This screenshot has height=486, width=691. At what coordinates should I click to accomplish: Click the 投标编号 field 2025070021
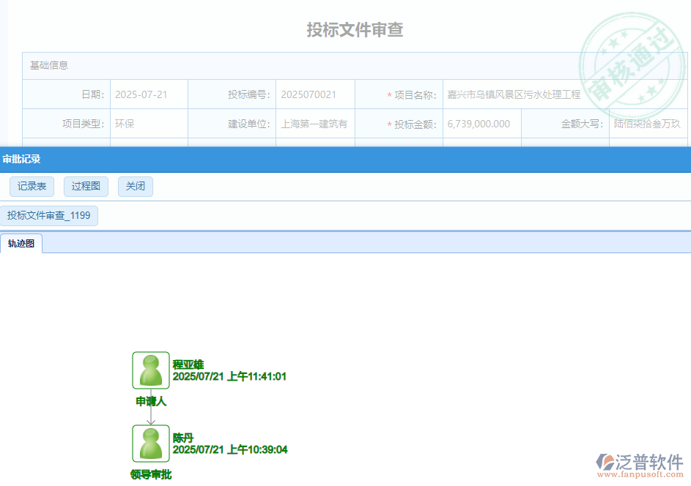(x=315, y=94)
